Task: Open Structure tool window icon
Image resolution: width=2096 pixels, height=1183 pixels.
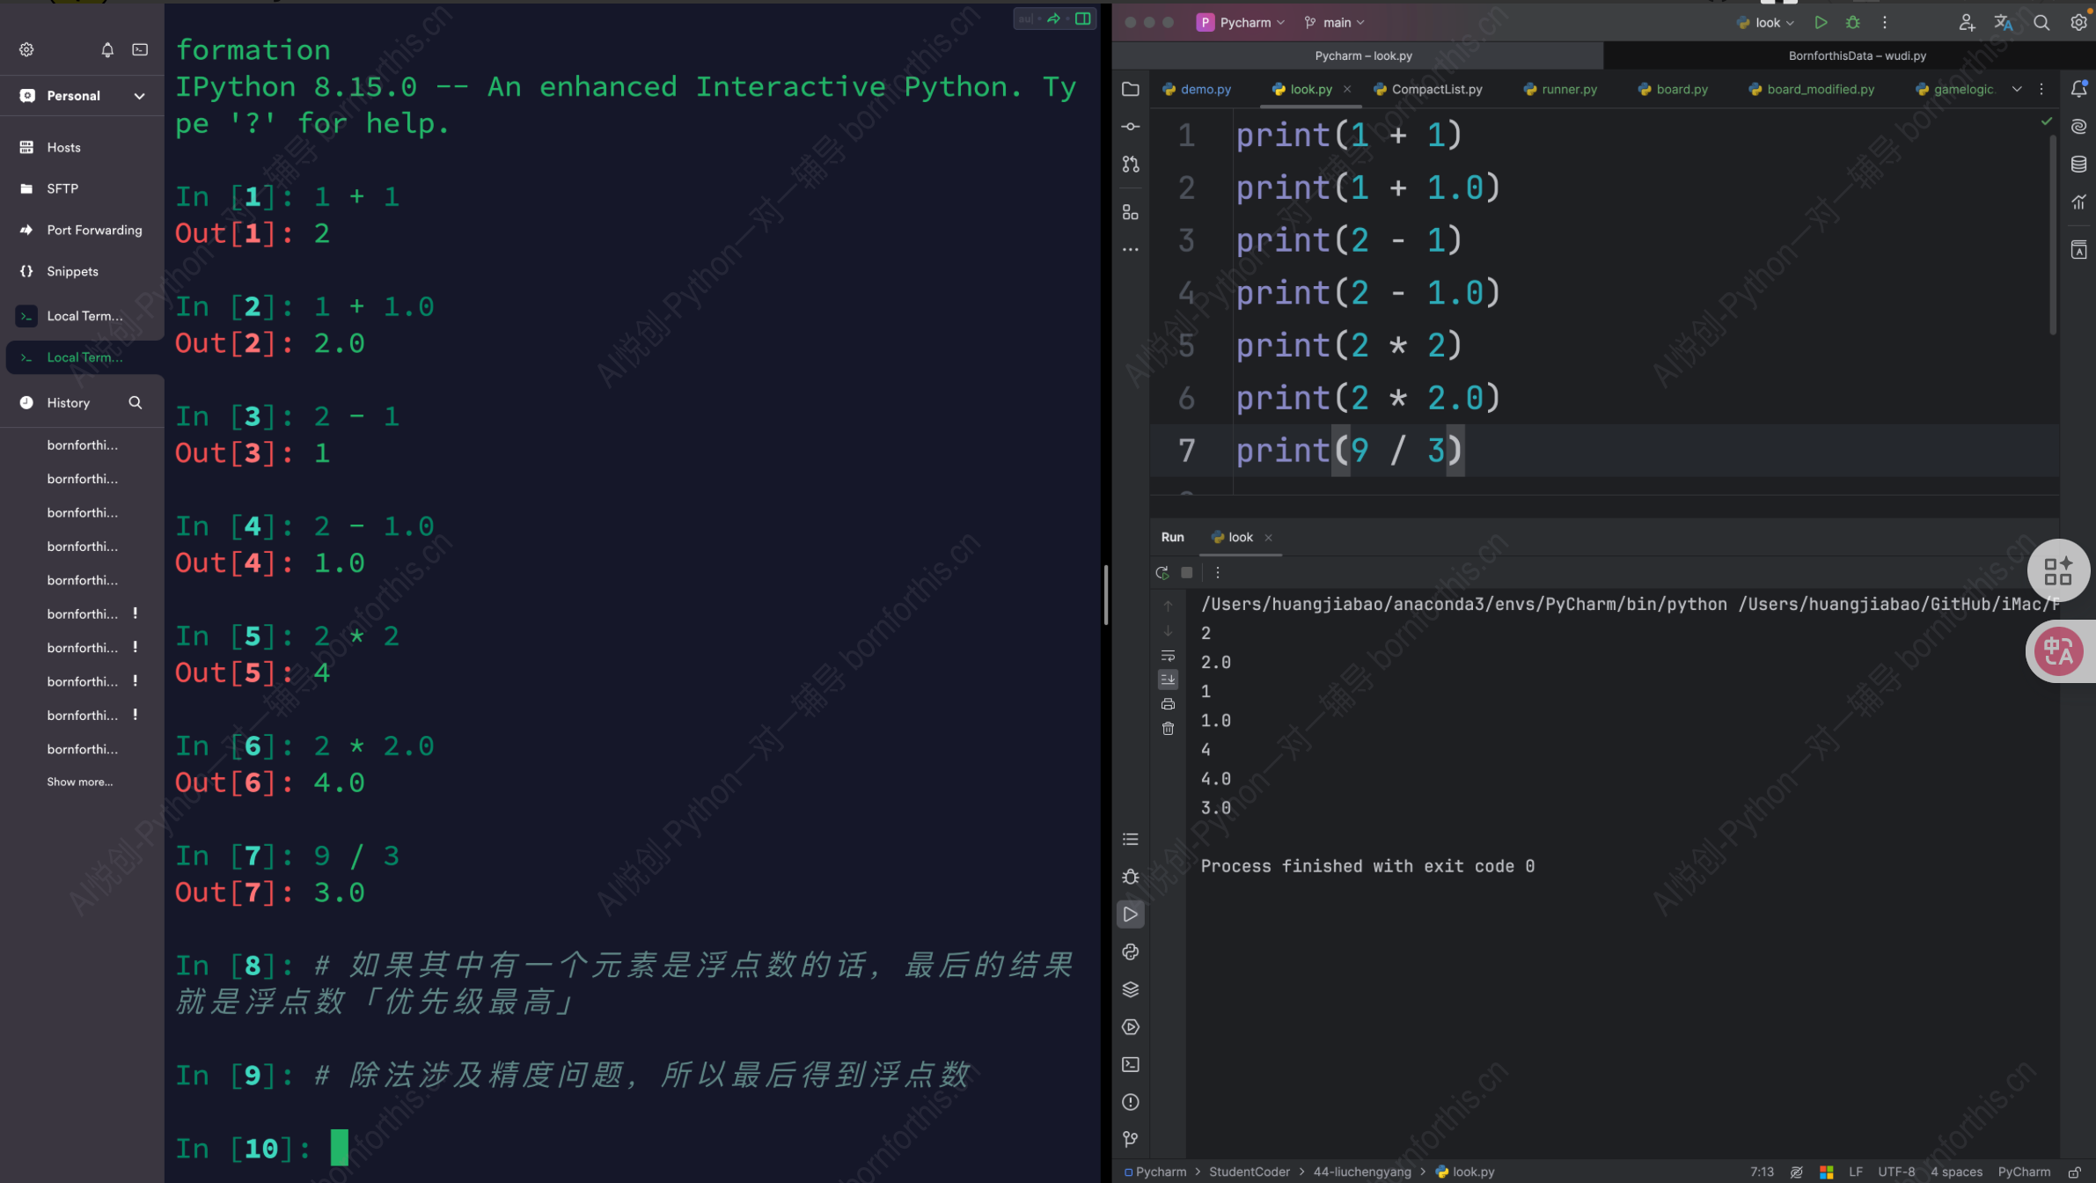Action: 1131,212
